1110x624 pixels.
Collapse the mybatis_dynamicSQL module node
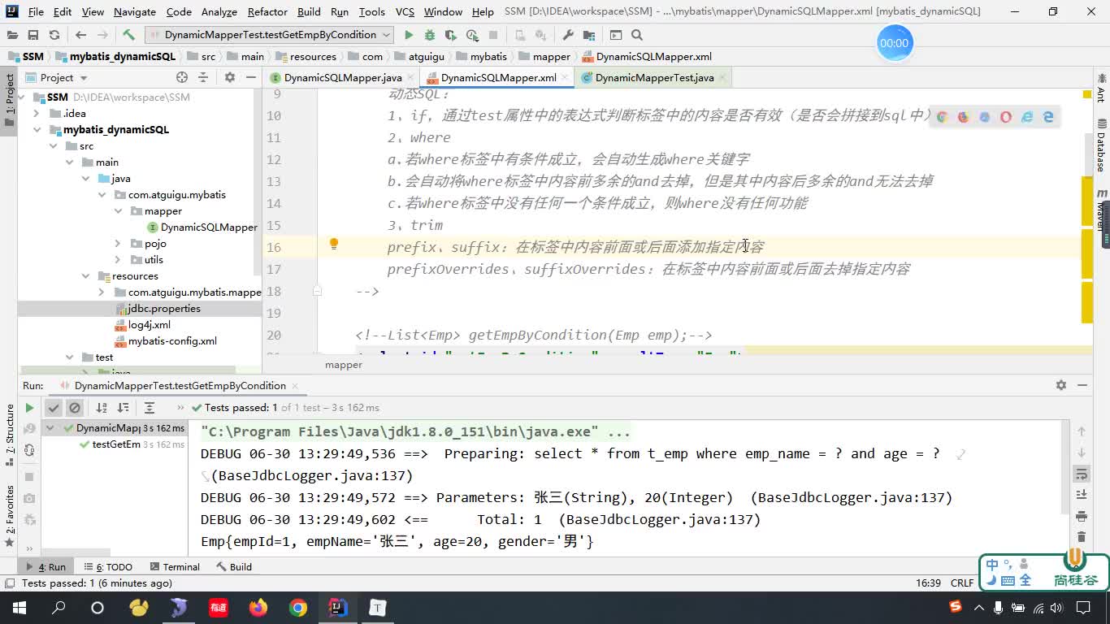click(37, 130)
